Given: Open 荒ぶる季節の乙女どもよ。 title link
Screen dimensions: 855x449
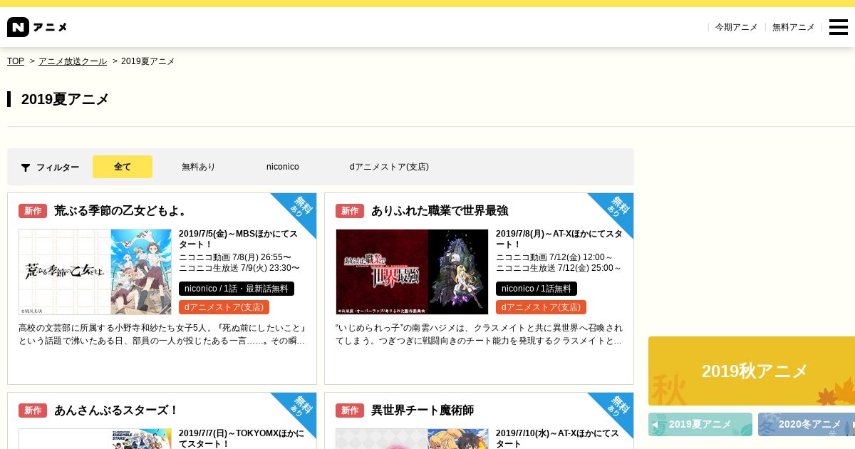Looking at the screenshot, I should pyautogui.click(x=122, y=211).
